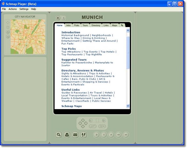Image resolution: width=187 pixels, height=148 pixels.
Task: Start playback with the play button
Action: tap(97, 135)
